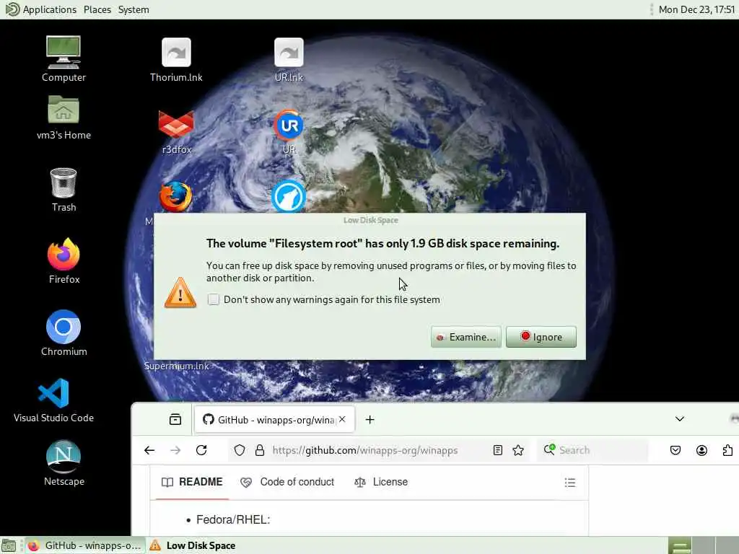
Task: Switch to the Code of conduct tab
Action: click(x=287, y=482)
